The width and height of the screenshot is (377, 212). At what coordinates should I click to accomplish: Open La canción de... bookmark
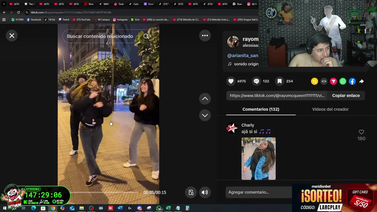pos(156,20)
